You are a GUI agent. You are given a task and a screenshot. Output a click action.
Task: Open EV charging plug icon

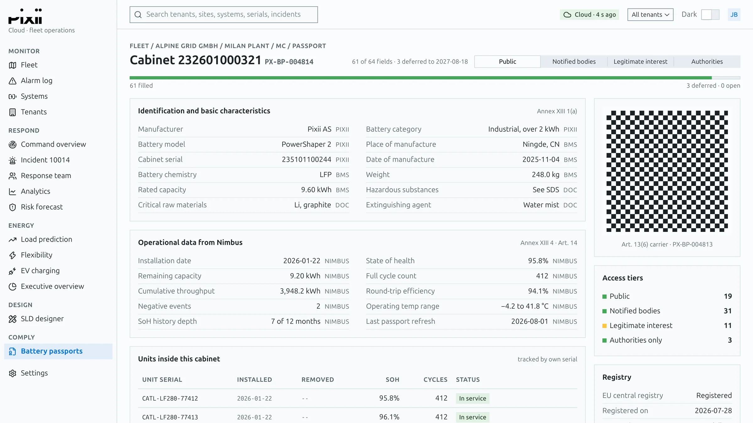13,271
